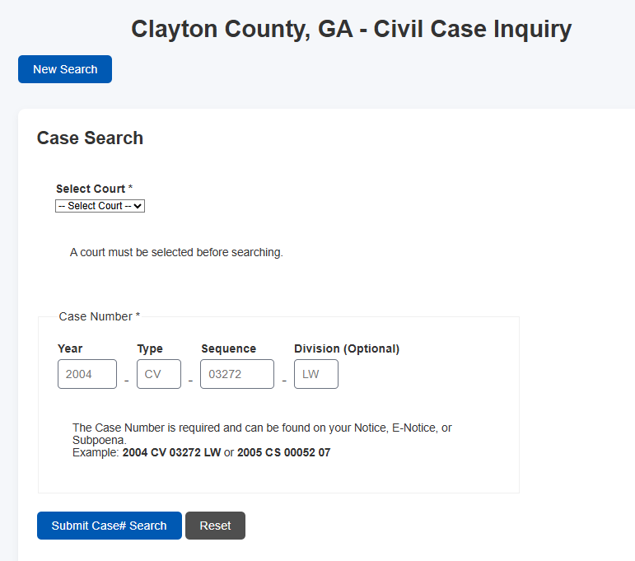This screenshot has width=635, height=561.
Task: Click the Civil Case Inquiry page title
Action: coord(351,30)
